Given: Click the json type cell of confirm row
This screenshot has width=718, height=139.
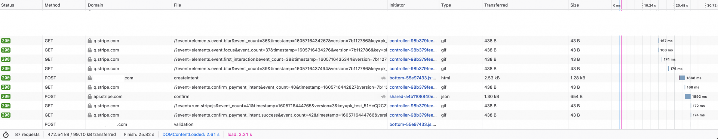Looking at the screenshot, I should (445, 97).
